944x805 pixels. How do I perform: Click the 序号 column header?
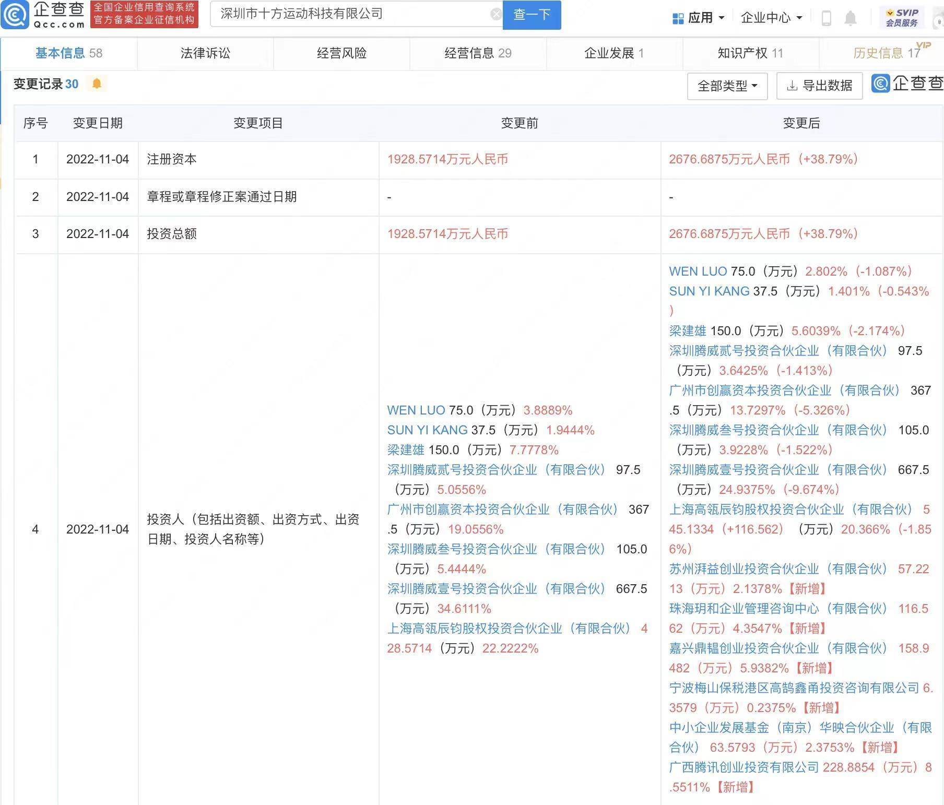pos(36,123)
